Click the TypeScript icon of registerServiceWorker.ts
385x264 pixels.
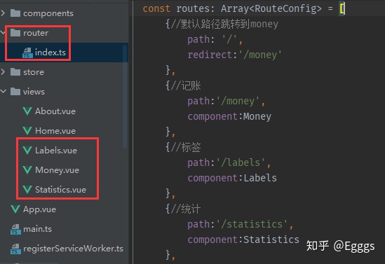(15, 249)
